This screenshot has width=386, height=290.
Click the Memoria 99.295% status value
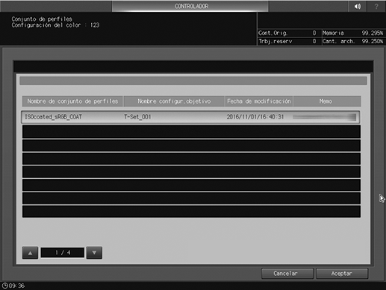click(353, 33)
